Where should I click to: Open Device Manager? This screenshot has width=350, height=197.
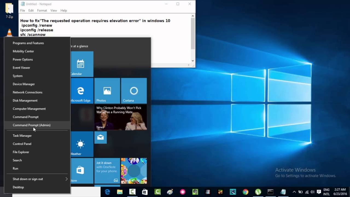37,84
